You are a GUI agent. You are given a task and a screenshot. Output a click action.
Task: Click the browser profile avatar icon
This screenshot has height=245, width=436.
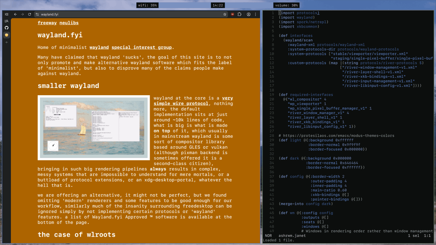(249, 14)
